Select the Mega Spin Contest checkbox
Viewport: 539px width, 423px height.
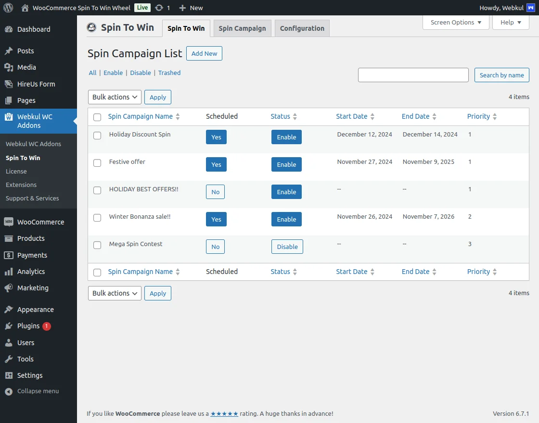point(97,245)
